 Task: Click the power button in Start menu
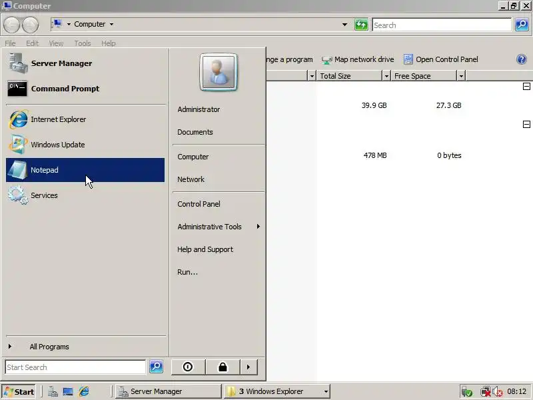[188, 367]
